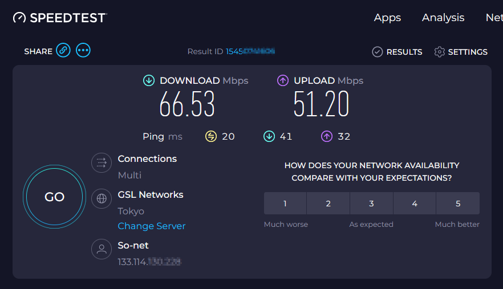Open the Apps menu
503x289 pixels.
(x=388, y=18)
